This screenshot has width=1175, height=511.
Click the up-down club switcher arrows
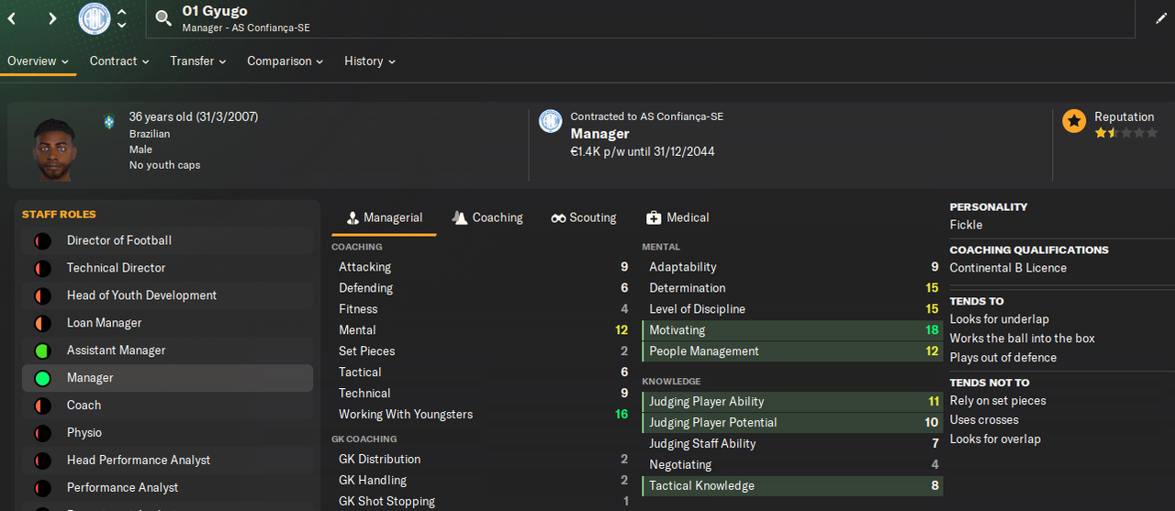(x=122, y=18)
